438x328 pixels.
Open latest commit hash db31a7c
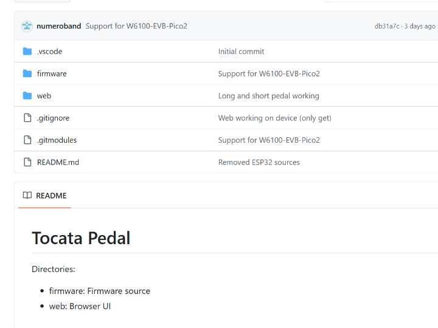(387, 26)
